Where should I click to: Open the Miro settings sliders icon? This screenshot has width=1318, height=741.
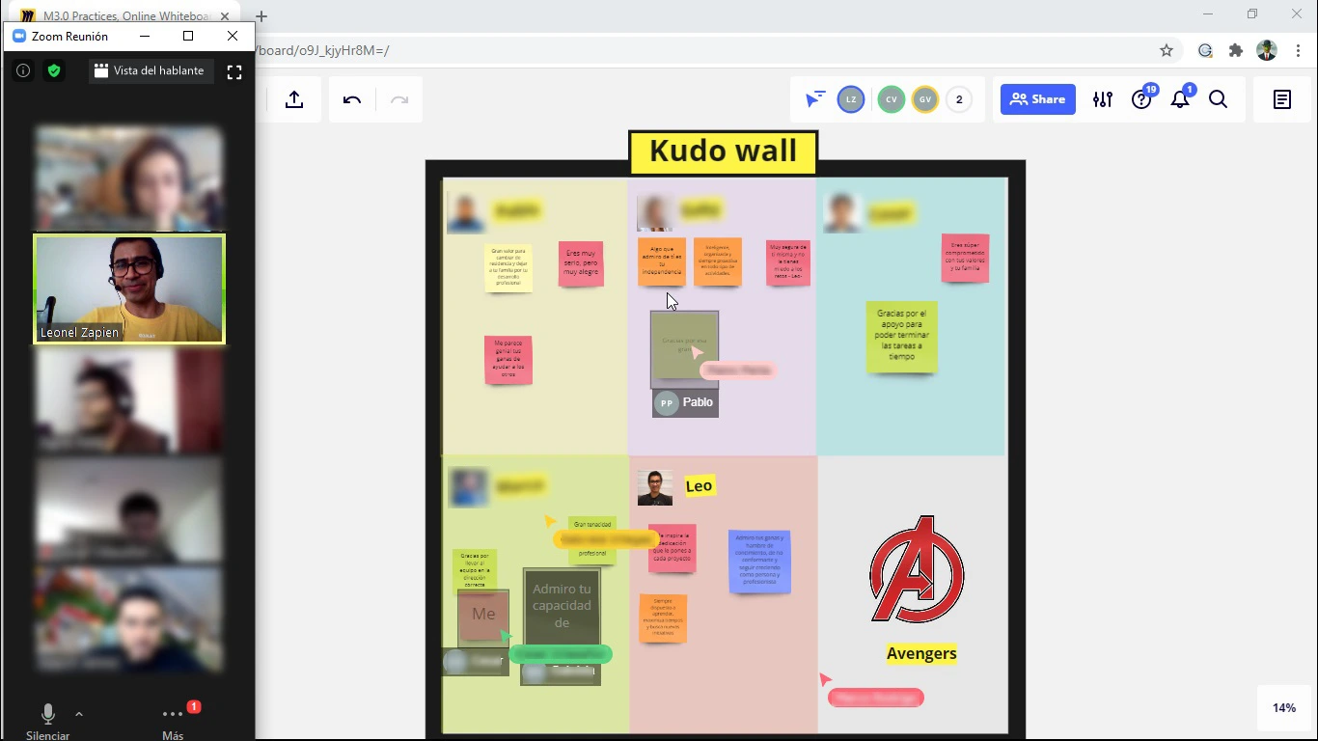(x=1103, y=99)
